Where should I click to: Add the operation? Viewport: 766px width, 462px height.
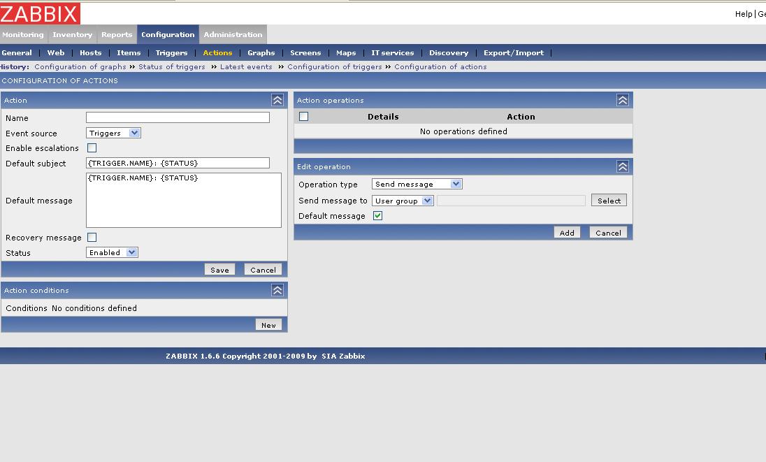point(567,233)
